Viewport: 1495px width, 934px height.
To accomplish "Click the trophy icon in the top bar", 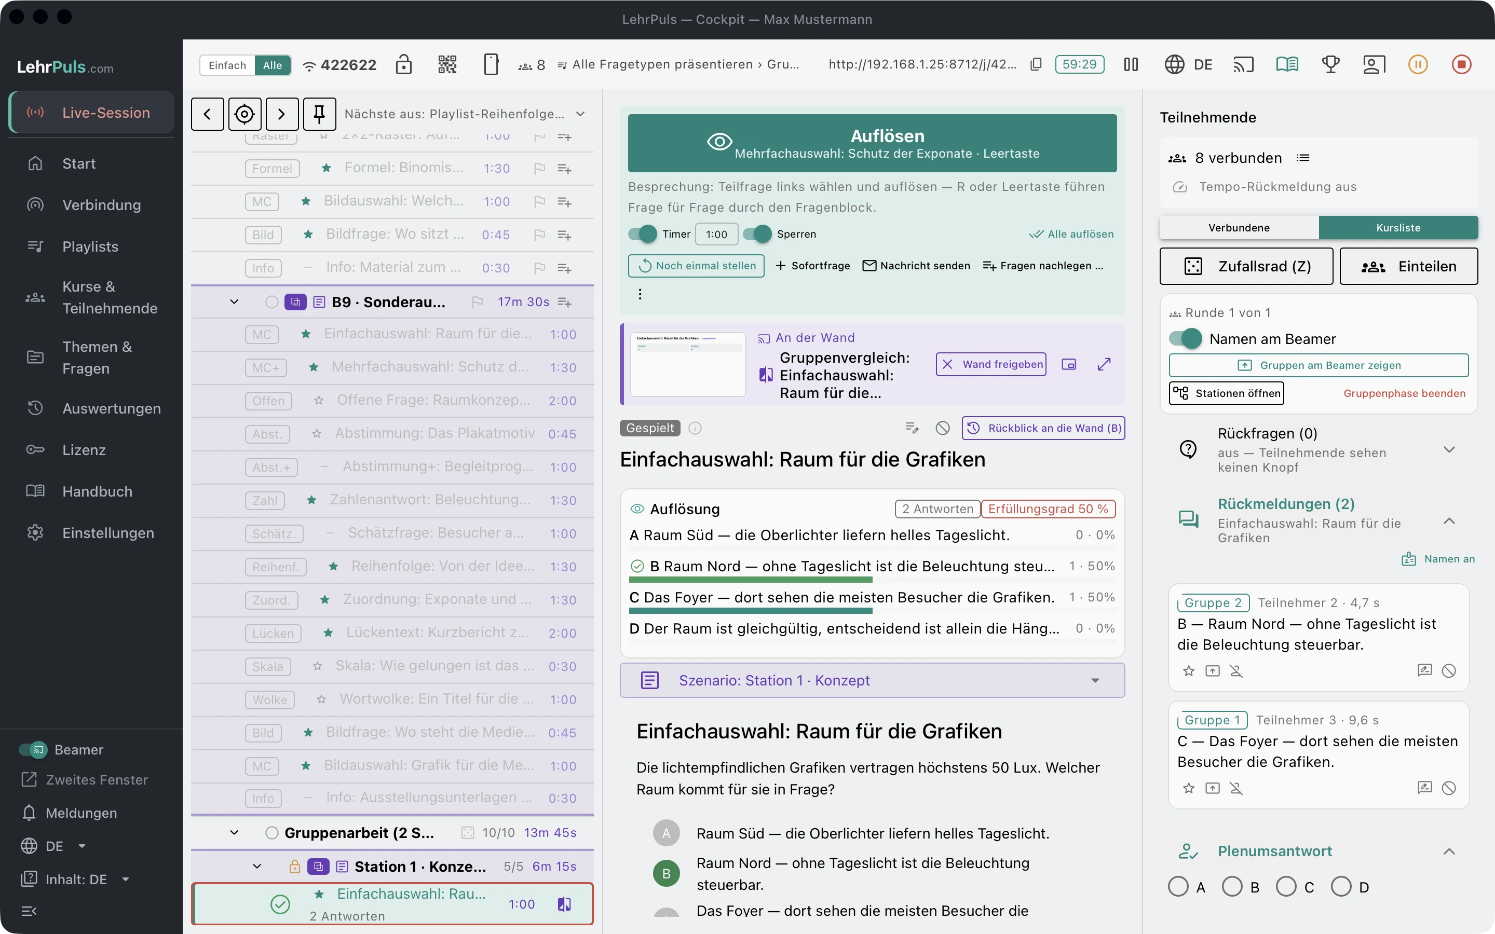I will [1330, 64].
